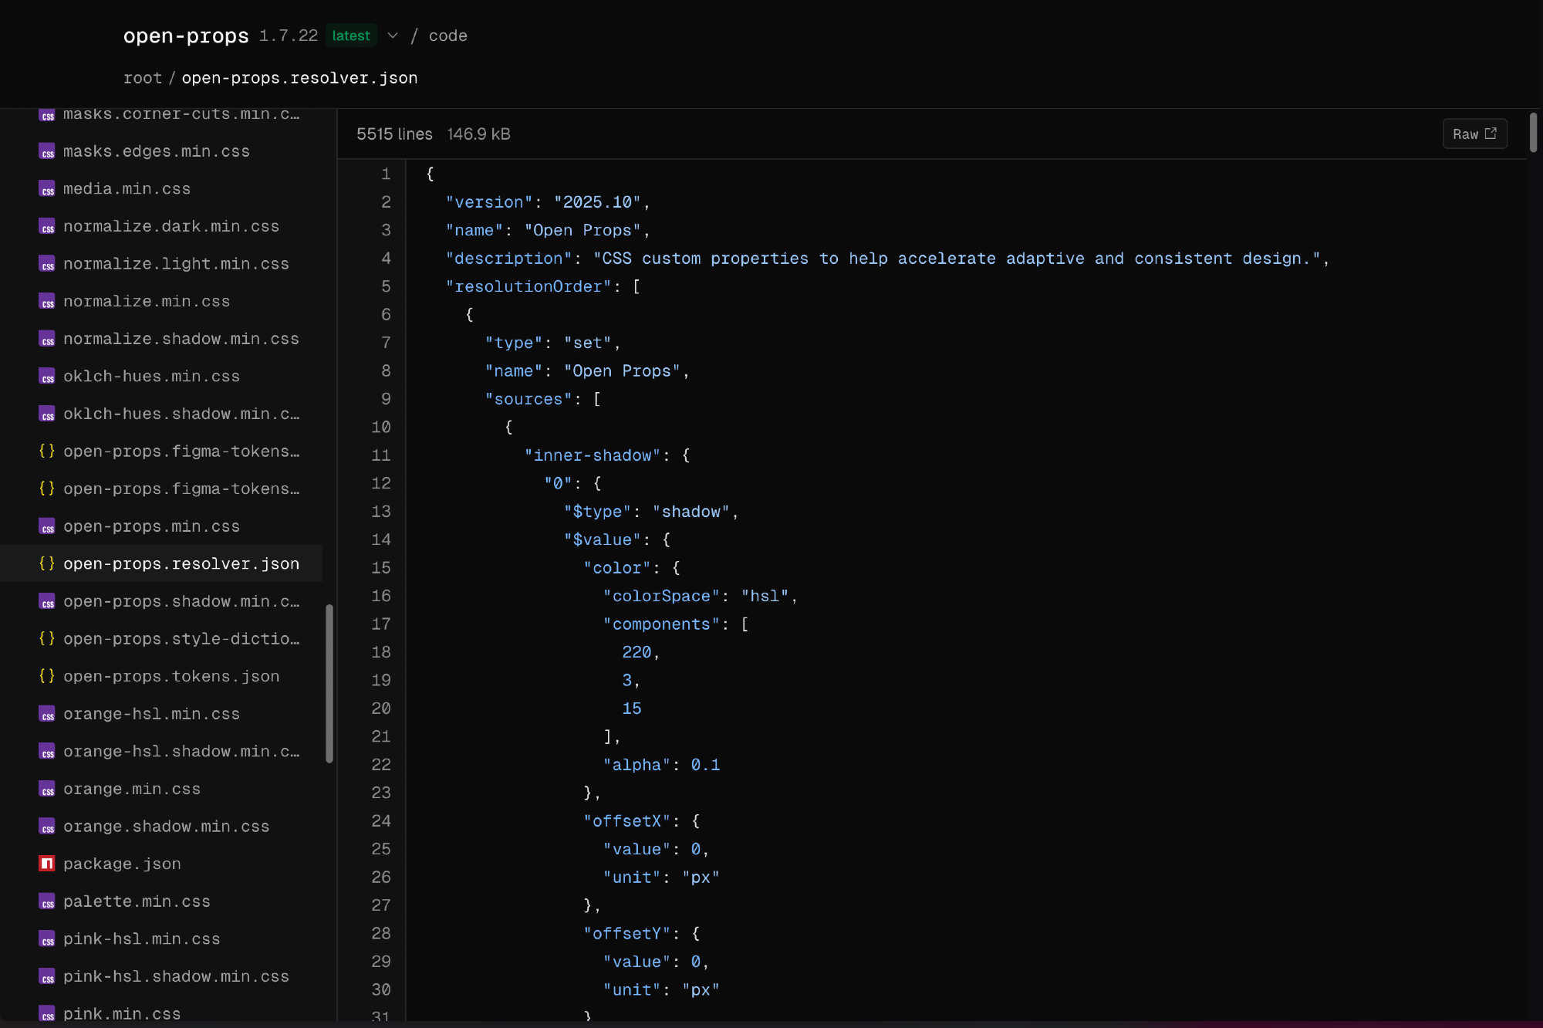Open the Raw file view
Viewport: 1543px width, 1028px height.
pos(1474,134)
